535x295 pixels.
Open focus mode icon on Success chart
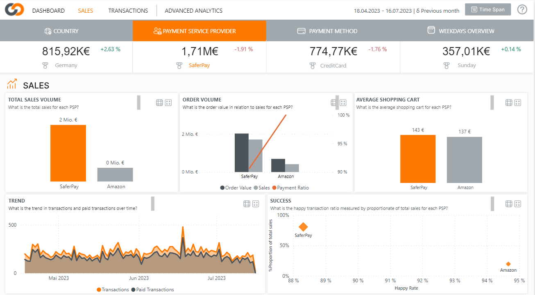(x=518, y=204)
